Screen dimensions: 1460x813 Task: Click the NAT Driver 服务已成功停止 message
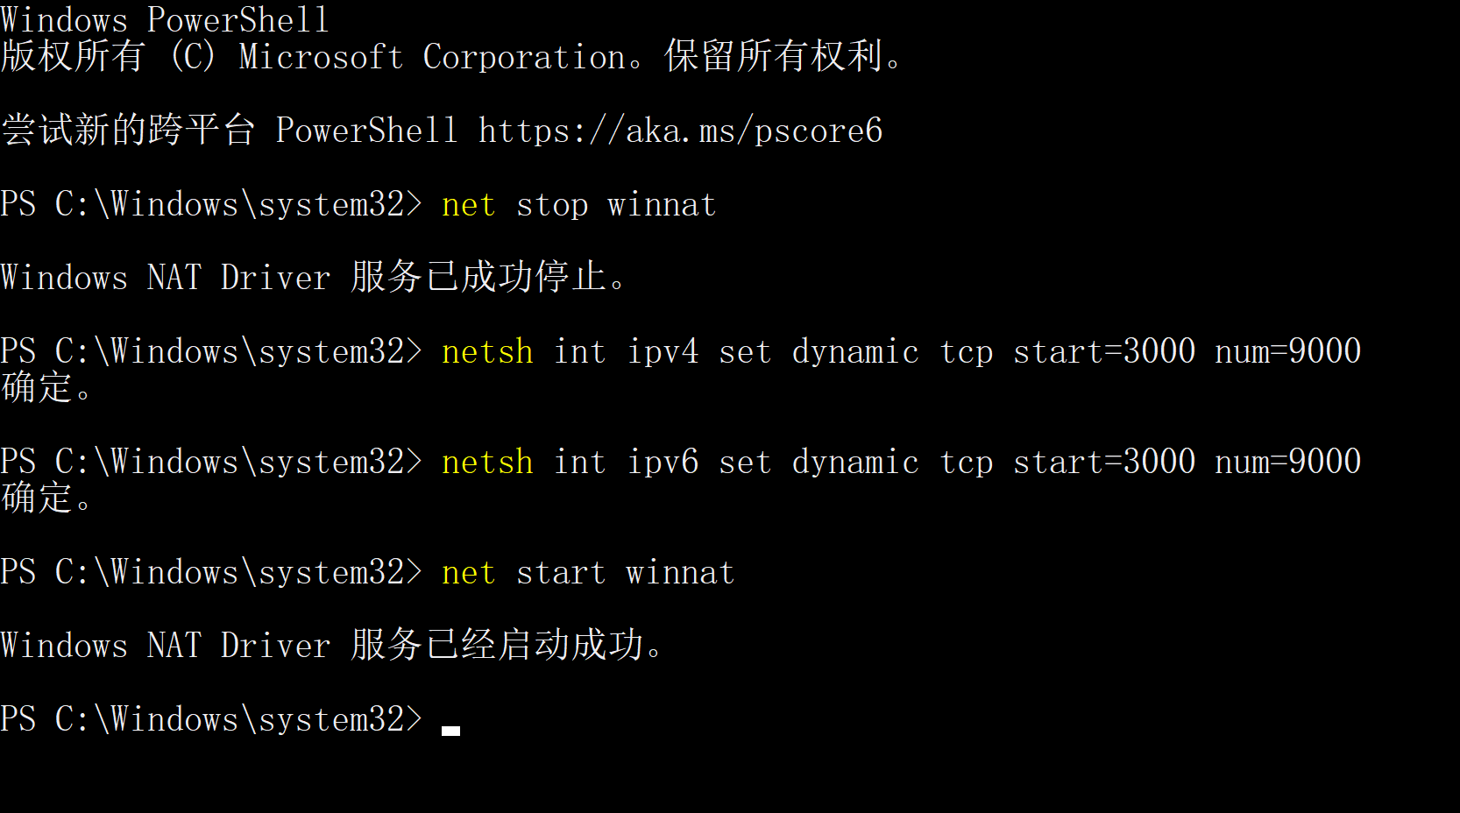314,278
